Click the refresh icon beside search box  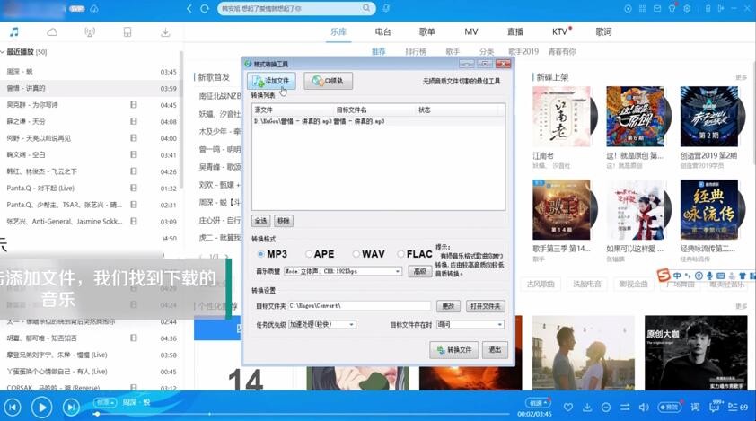pyautogui.click(x=205, y=9)
